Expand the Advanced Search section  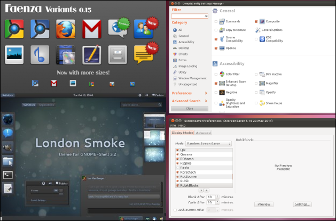190,101
